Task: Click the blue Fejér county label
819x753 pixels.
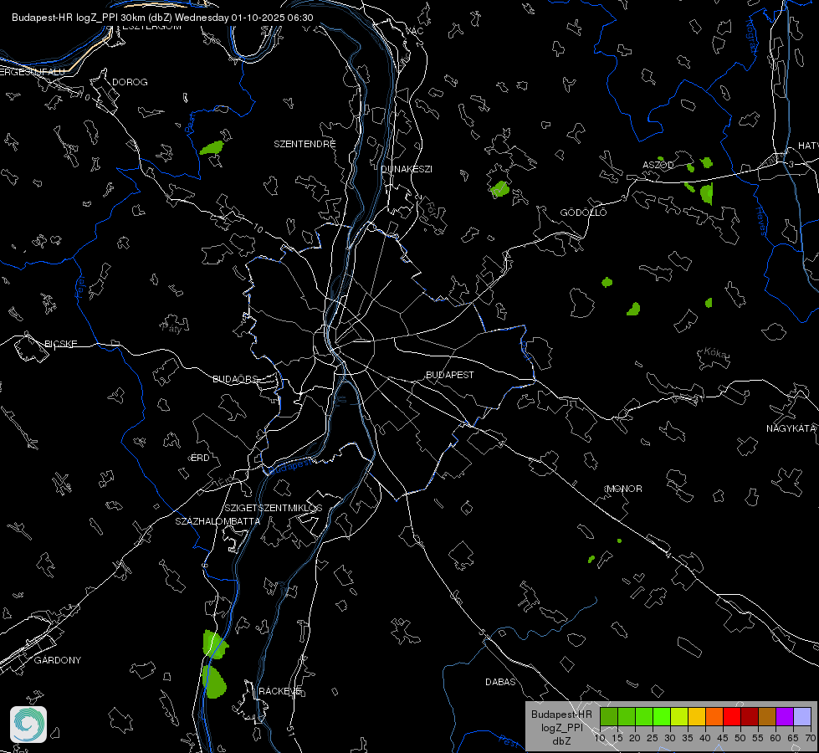Action: (x=80, y=287)
